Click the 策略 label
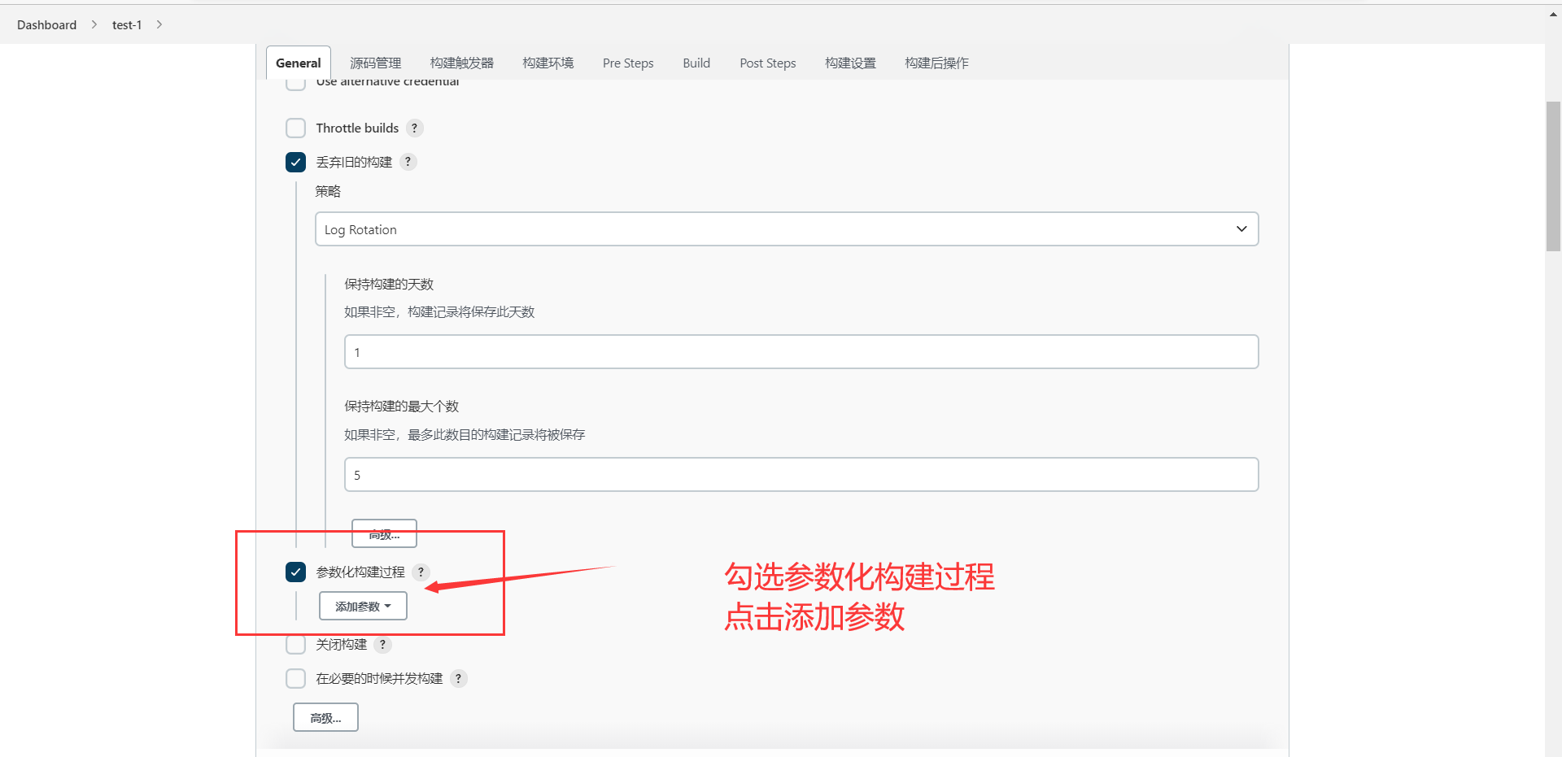 (328, 192)
